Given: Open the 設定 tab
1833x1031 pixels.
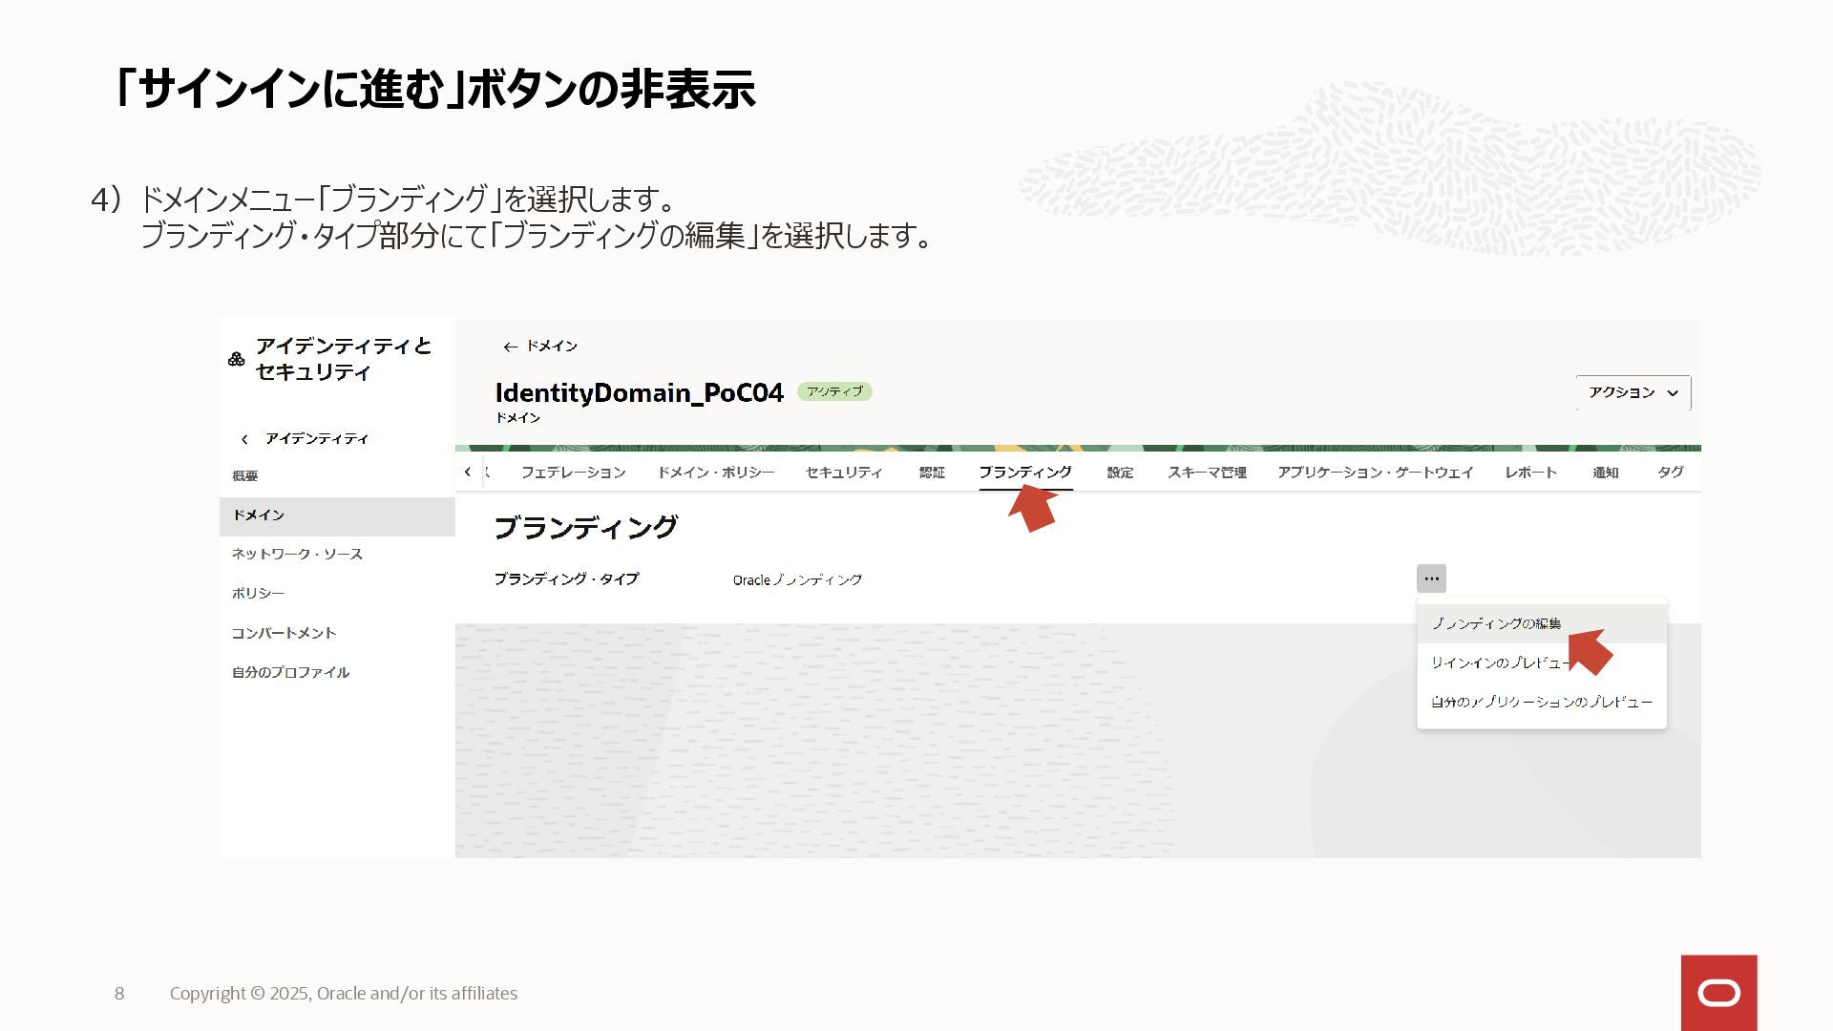Looking at the screenshot, I should click(1120, 473).
